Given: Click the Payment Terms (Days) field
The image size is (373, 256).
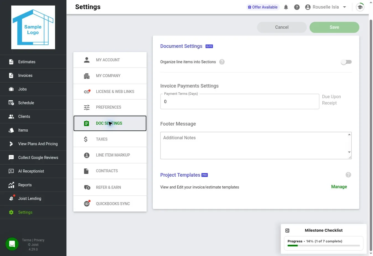Looking at the screenshot, I should (x=240, y=101).
